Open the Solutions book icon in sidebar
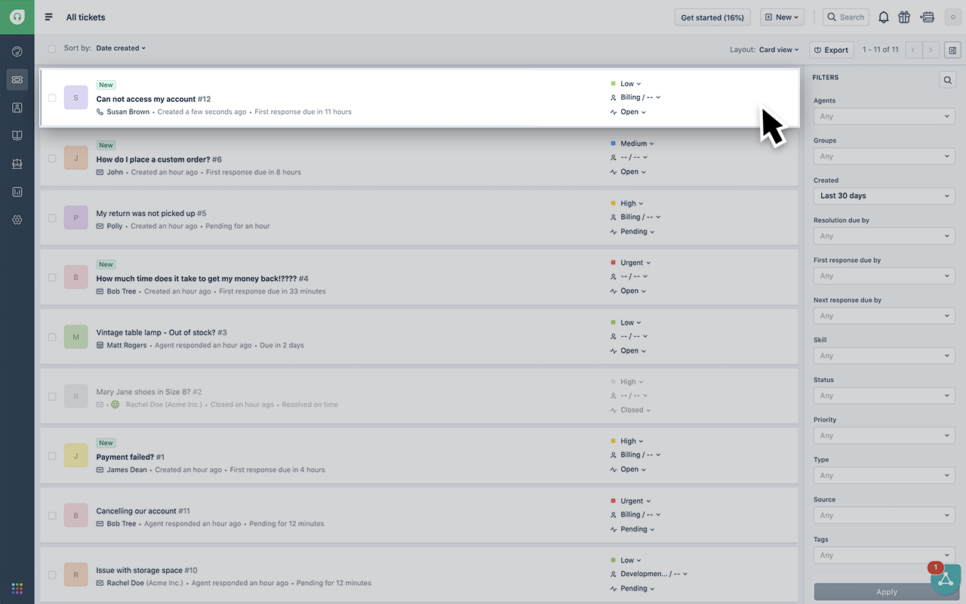966x604 pixels. 17,136
